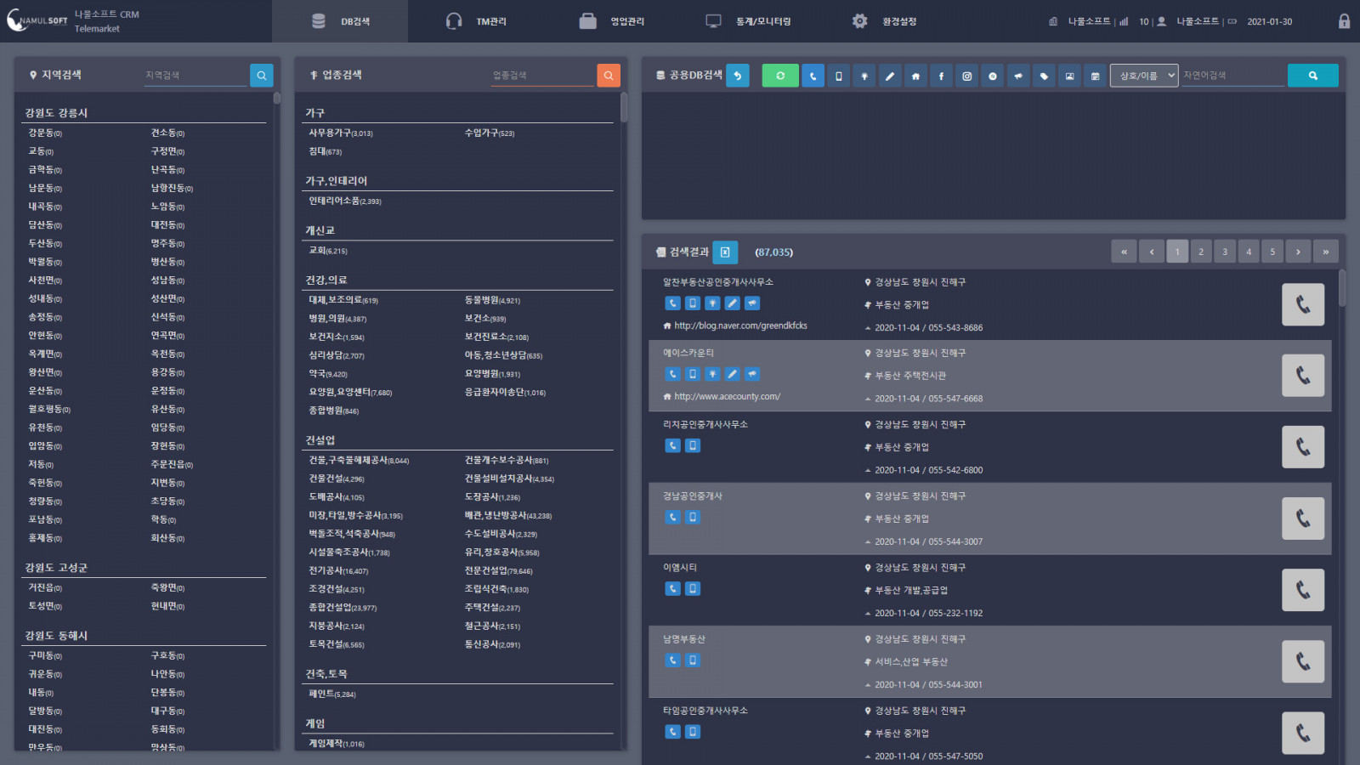Click the green refresh button in 공용DB검색 toolbar

pyautogui.click(x=779, y=76)
